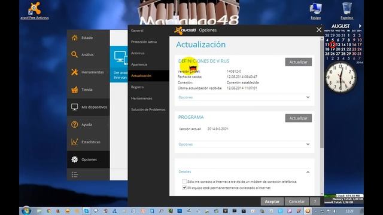Click the next month arrow on calendar
This screenshot has height=215, width=383.
pos(360,26)
